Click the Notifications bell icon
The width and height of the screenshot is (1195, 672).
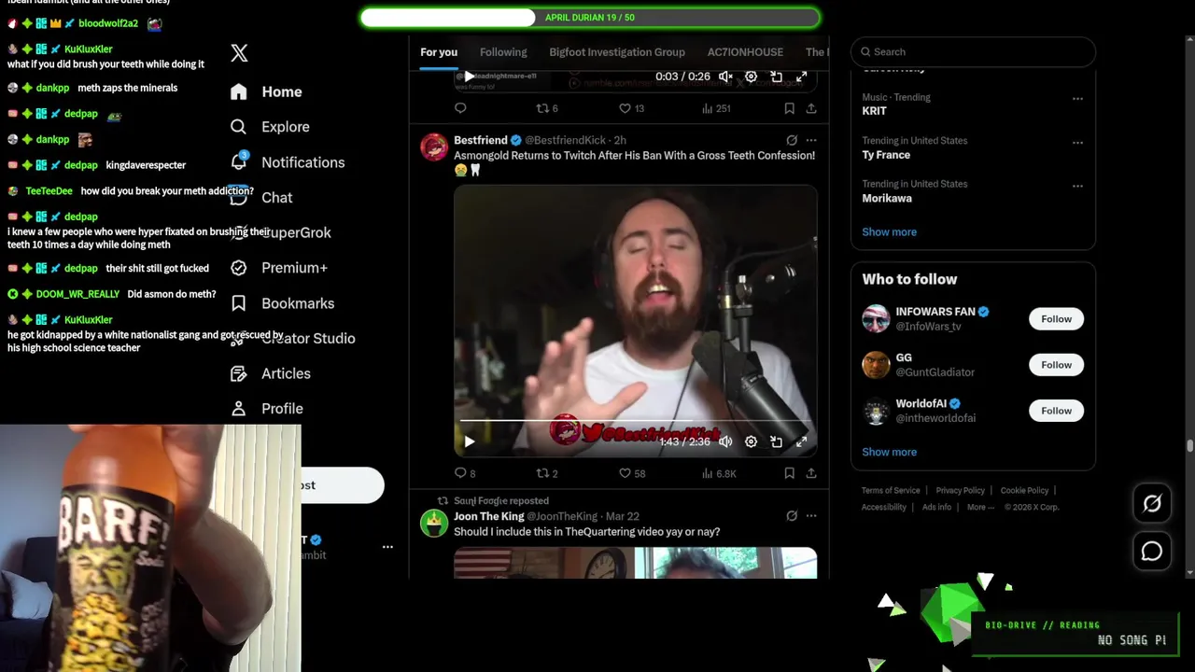point(239,161)
